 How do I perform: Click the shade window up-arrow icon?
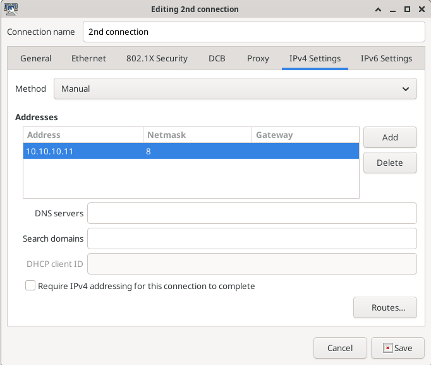(x=379, y=9)
